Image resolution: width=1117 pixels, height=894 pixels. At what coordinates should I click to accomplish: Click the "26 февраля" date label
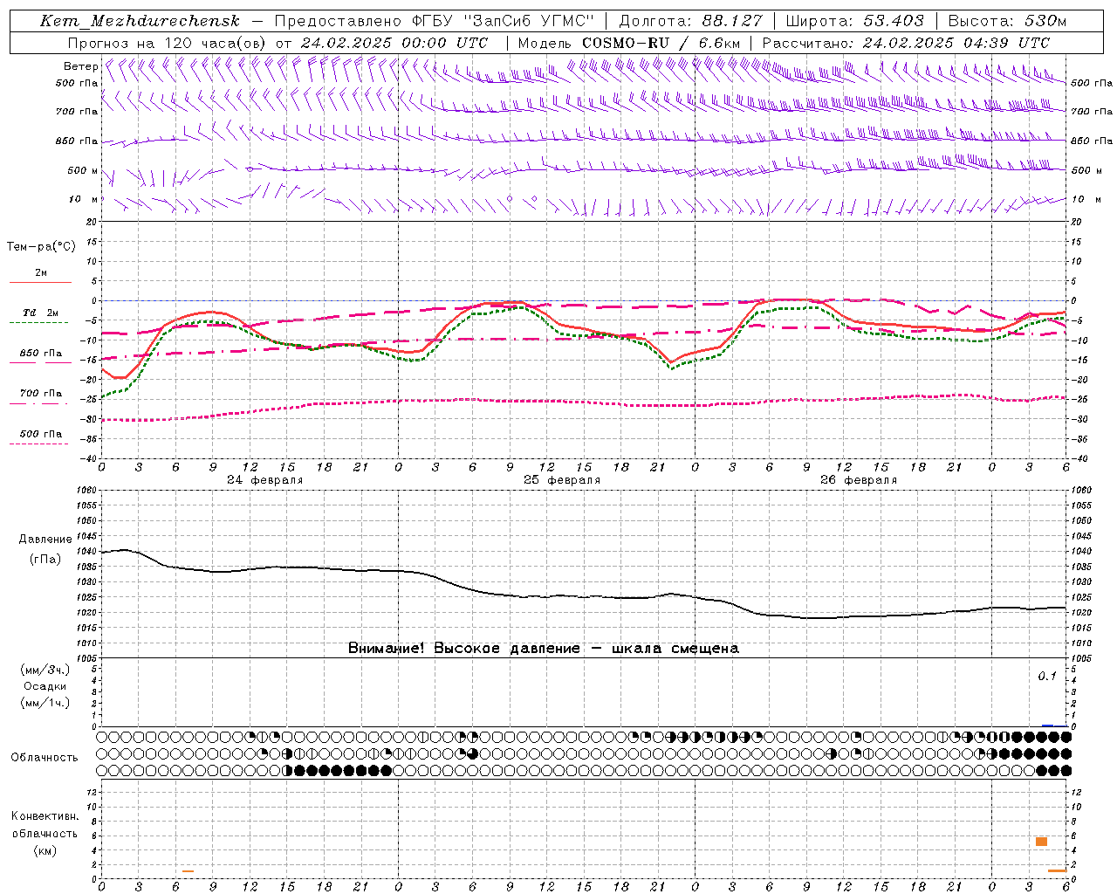click(859, 480)
